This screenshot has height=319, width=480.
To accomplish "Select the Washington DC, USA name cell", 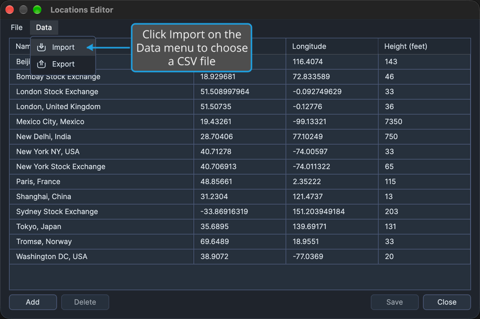I will point(101,257).
